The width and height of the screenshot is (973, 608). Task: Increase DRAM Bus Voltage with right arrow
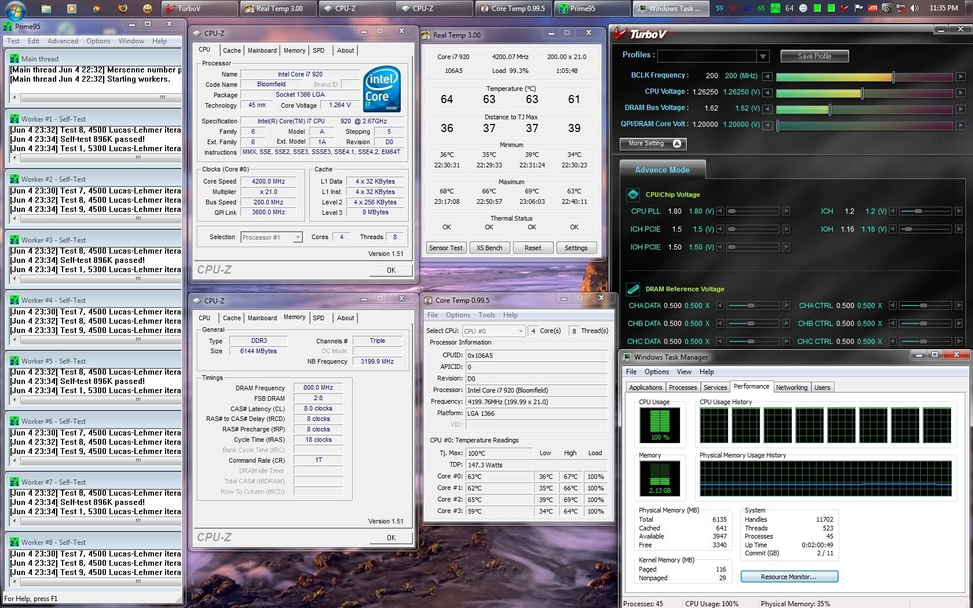point(960,109)
